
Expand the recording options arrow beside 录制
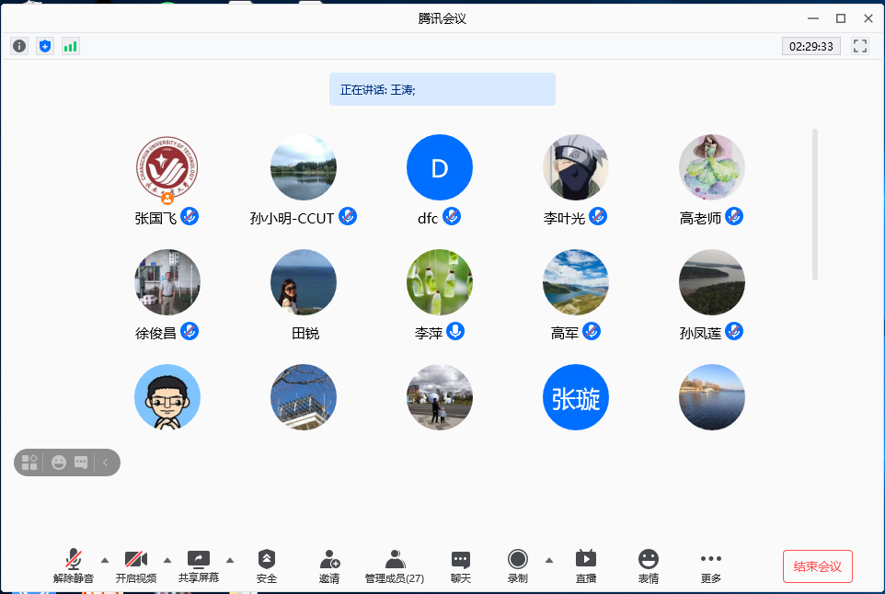549,559
